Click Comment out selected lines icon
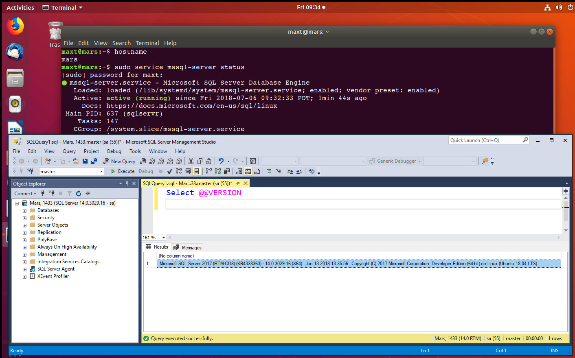 [269, 171]
